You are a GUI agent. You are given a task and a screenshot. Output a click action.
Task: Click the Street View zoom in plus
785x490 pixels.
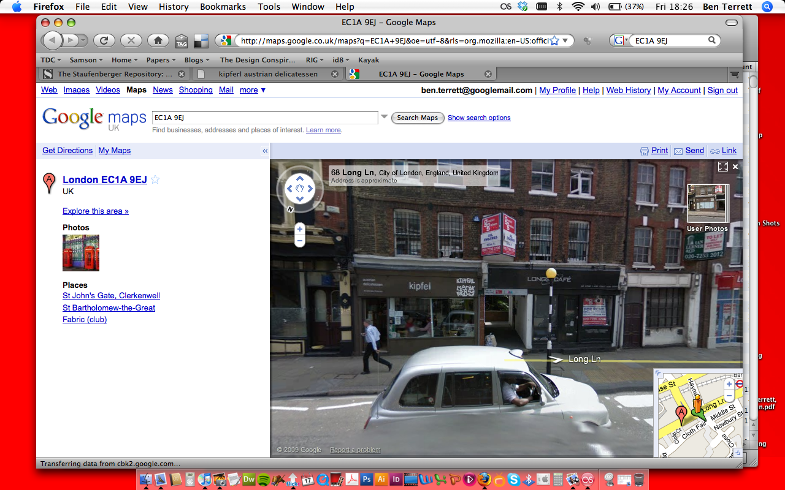(300, 229)
